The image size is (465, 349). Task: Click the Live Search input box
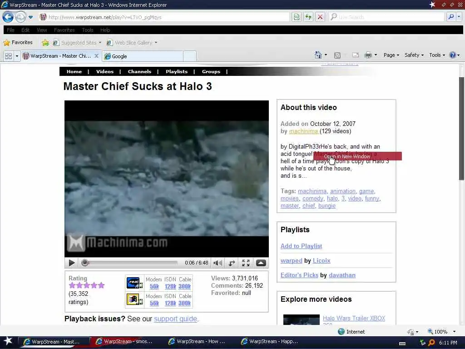387,17
